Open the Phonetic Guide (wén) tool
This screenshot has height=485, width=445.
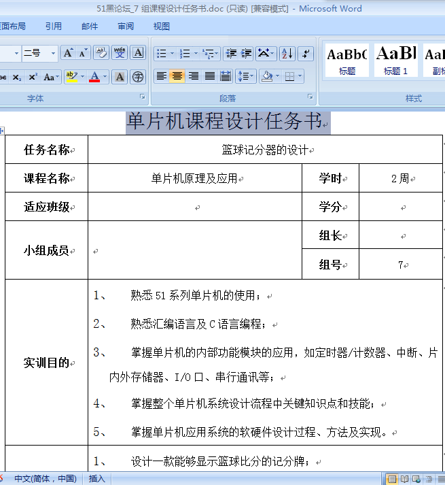click(120, 53)
